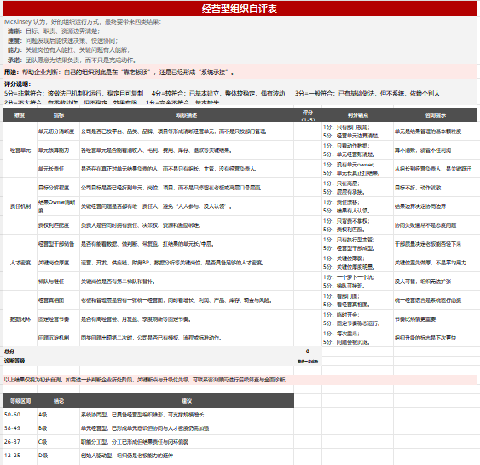
Task: Select the A级 grade cell
Action: [x=59, y=415]
